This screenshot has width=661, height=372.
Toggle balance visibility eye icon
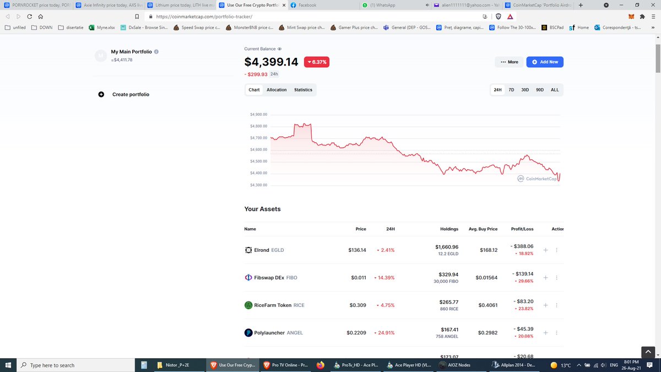pyautogui.click(x=280, y=49)
